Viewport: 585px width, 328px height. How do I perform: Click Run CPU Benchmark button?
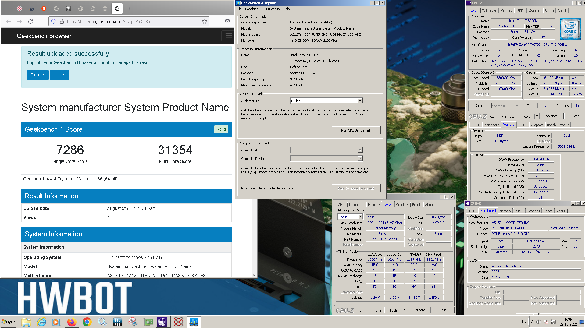pyautogui.click(x=356, y=130)
